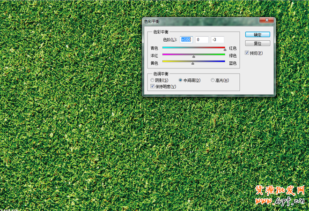Viewport: 309px width, 211px height.
Task: Toggle the 保持明度(V) checkbox
Action: tap(152, 86)
